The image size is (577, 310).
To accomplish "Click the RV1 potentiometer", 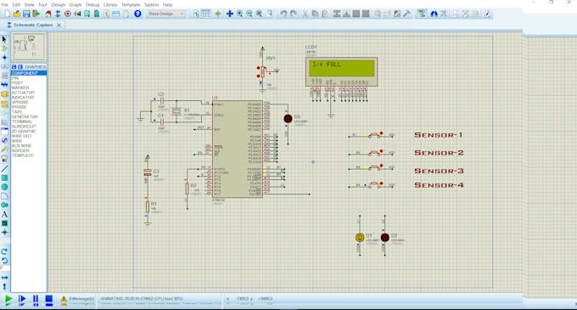I will 263,72.
